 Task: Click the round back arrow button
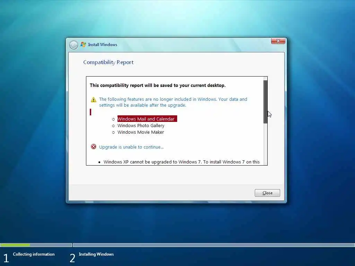[x=73, y=45]
